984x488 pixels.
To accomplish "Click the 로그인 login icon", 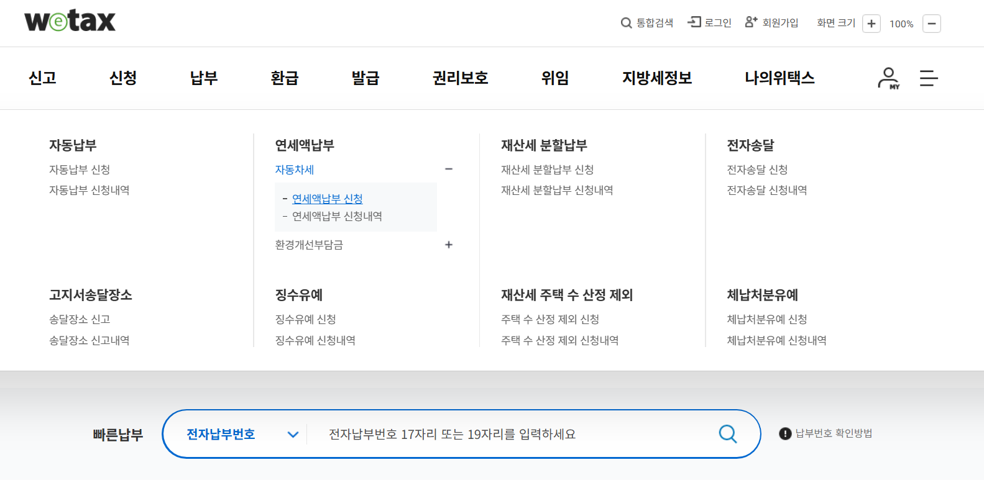I will pos(694,22).
